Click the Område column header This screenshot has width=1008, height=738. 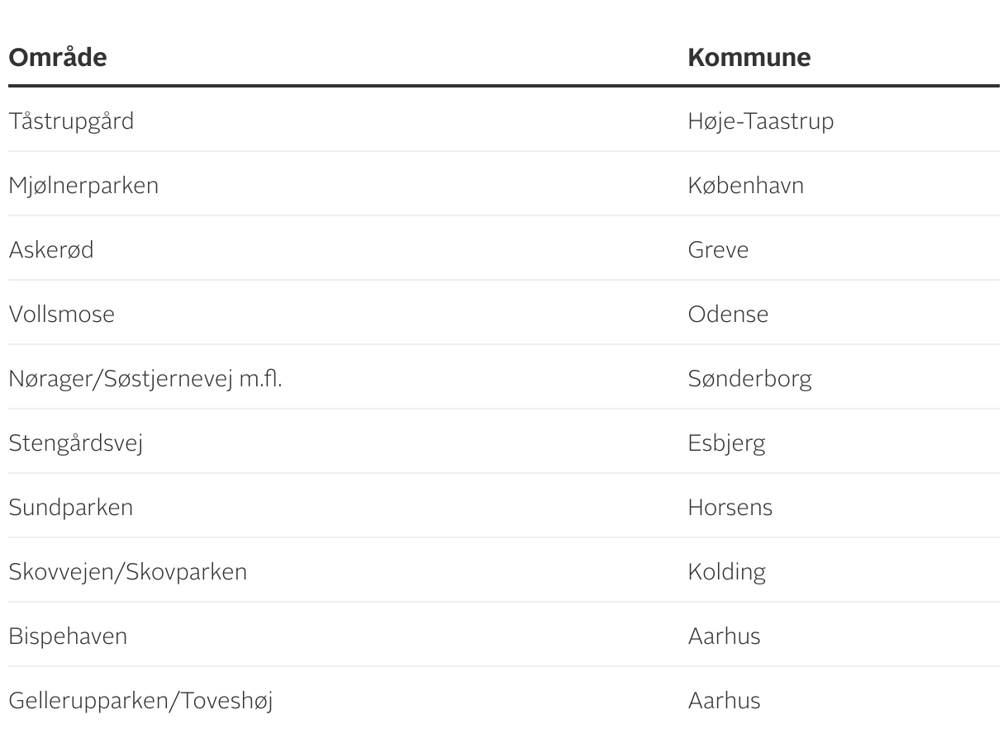pos(58,58)
